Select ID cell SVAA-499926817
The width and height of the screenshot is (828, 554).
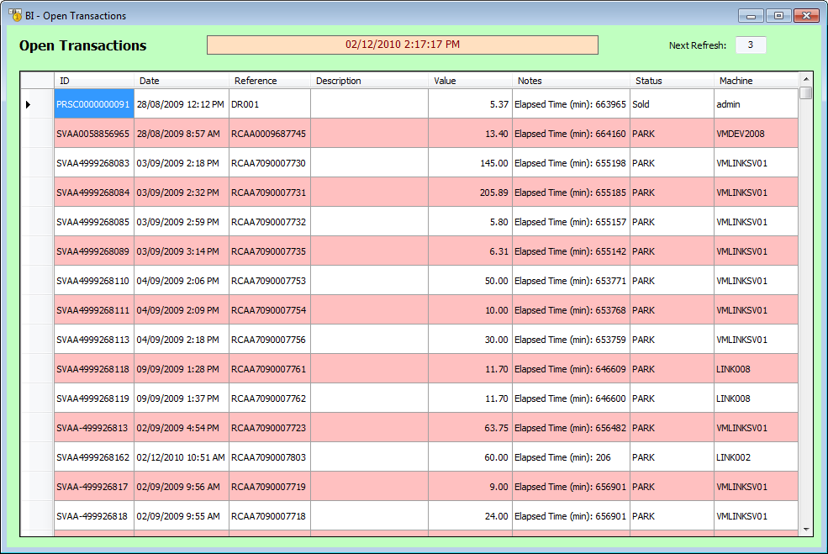pyautogui.click(x=94, y=487)
